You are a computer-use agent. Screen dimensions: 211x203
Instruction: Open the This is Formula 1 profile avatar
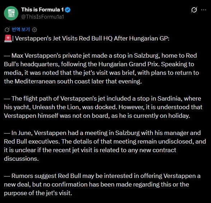tap(11, 13)
